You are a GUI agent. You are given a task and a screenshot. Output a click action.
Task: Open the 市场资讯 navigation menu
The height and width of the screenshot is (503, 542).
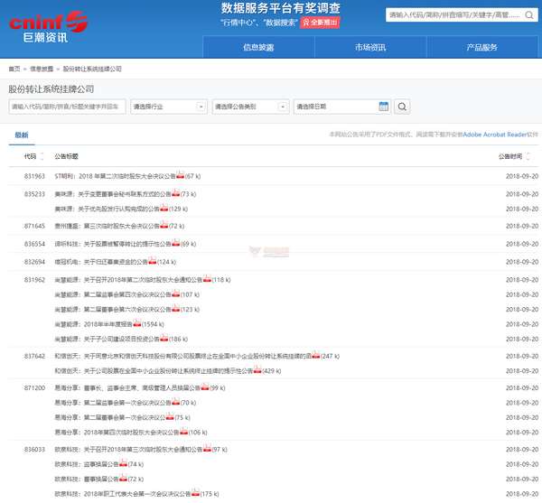[370, 48]
